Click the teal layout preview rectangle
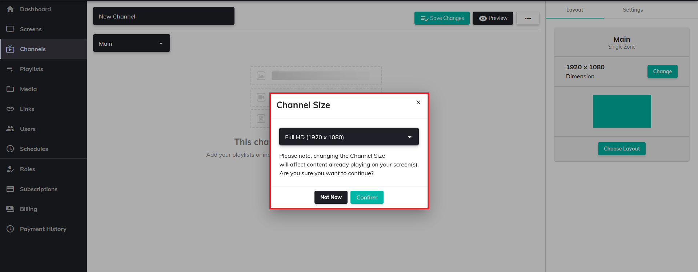 pyautogui.click(x=622, y=111)
